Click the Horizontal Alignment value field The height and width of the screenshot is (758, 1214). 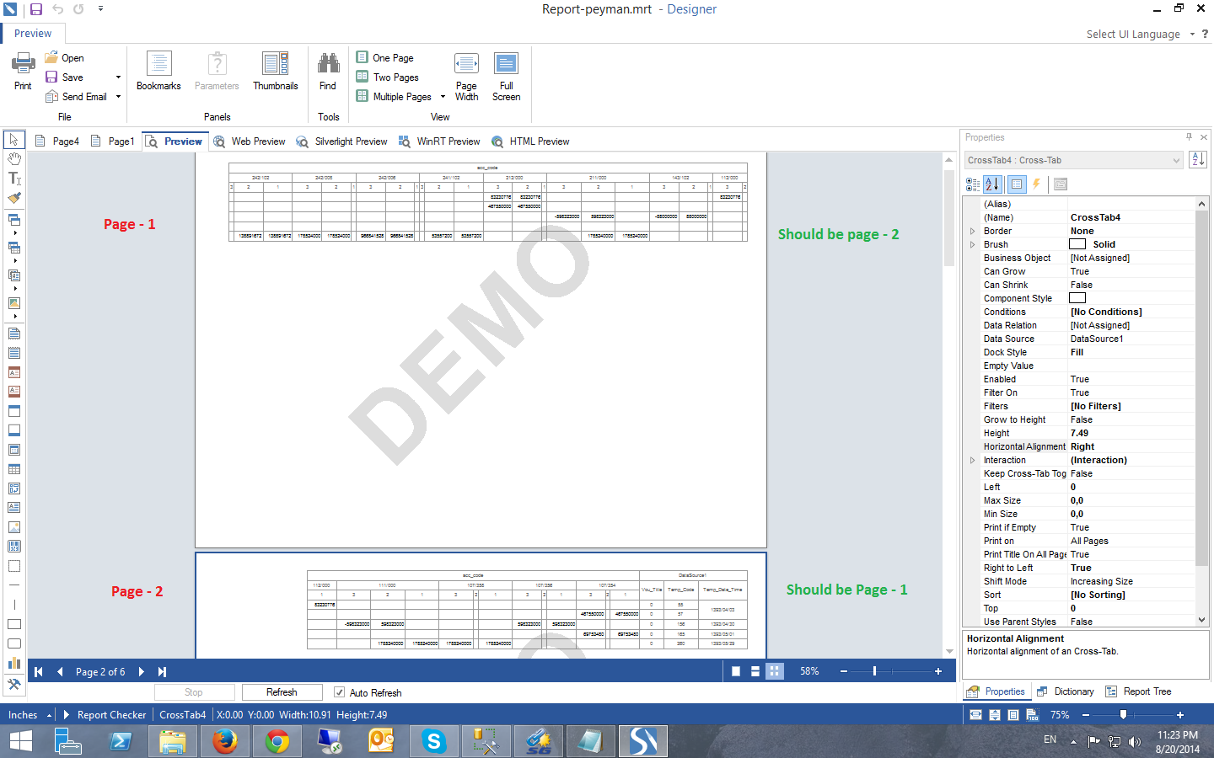tap(1131, 446)
